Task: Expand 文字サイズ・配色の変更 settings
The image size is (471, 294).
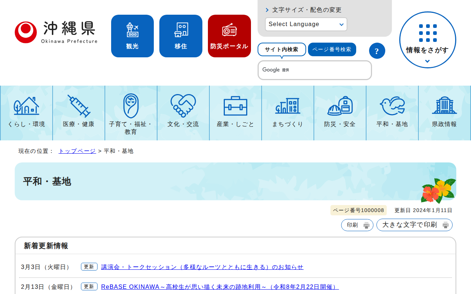Action: (x=304, y=10)
